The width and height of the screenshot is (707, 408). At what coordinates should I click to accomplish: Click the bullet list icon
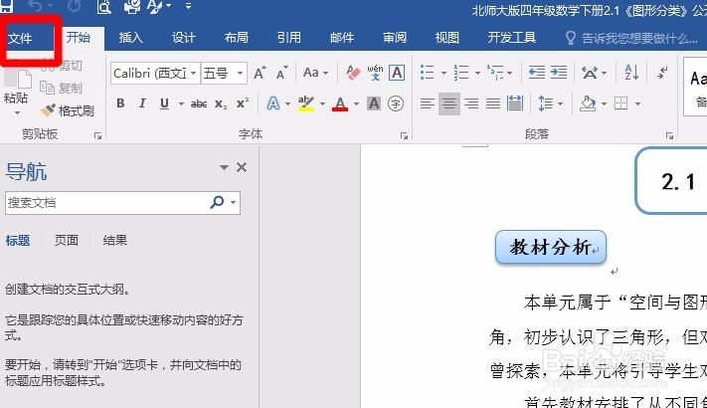click(427, 73)
